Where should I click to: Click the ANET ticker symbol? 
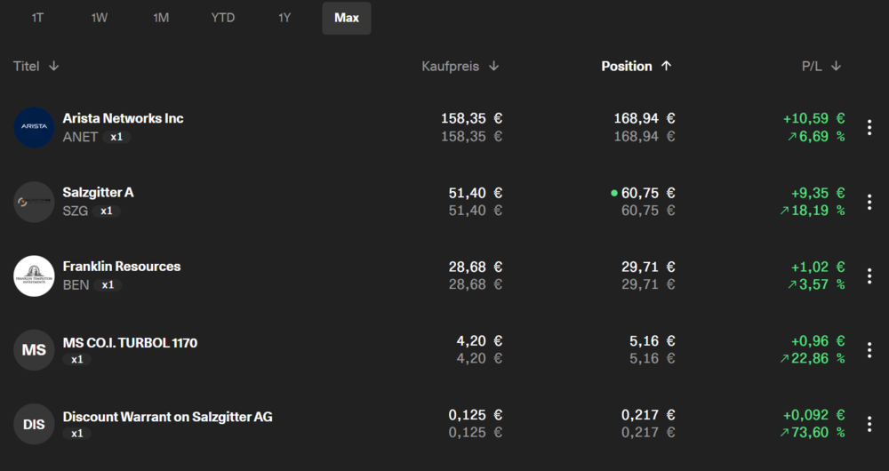pos(80,137)
